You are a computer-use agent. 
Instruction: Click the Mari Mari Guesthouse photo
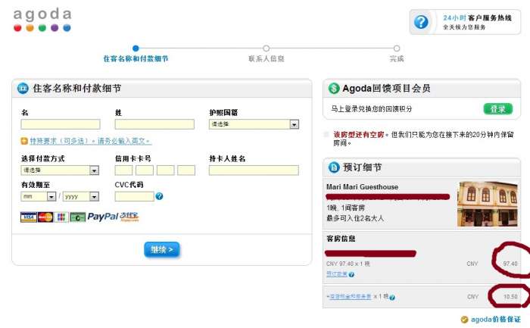point(488,204)
